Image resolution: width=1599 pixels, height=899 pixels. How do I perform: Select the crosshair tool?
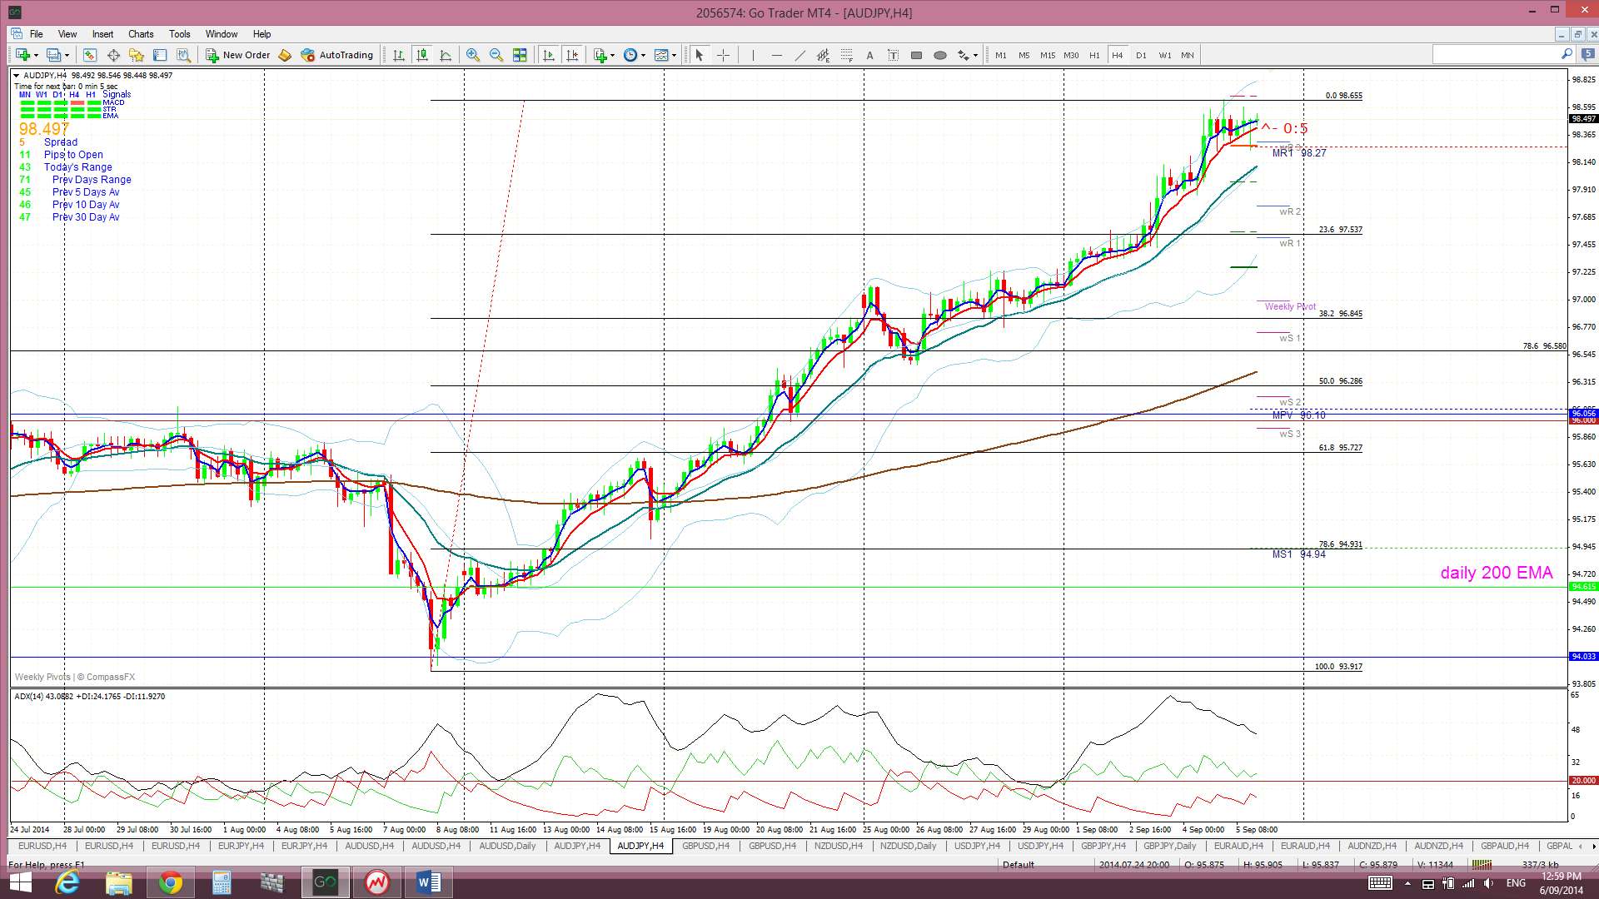723,55
